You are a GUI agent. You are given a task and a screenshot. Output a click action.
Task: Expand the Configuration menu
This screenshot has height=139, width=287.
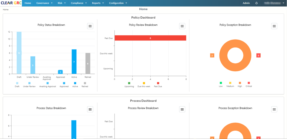(x=118, y=3)
